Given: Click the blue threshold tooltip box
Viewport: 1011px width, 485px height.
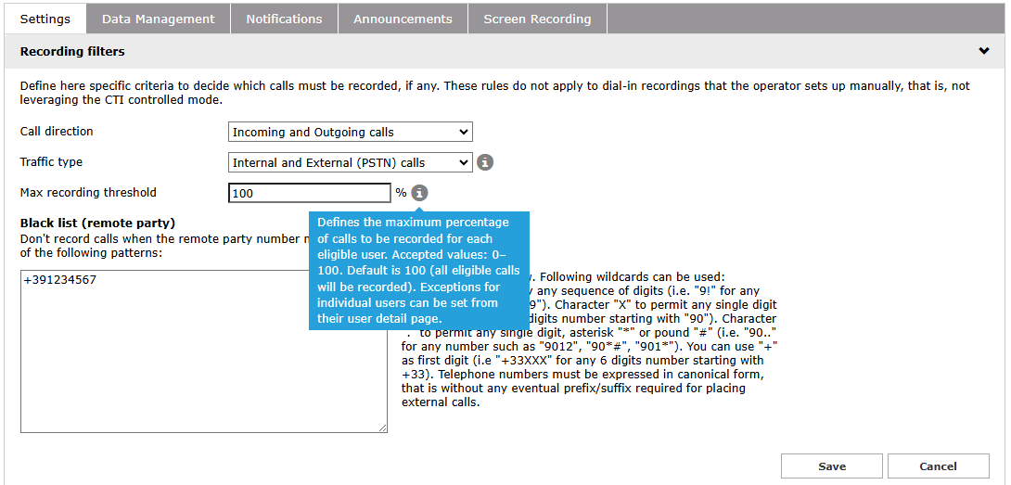Looking at the screenshot, I should click(418, 270).
